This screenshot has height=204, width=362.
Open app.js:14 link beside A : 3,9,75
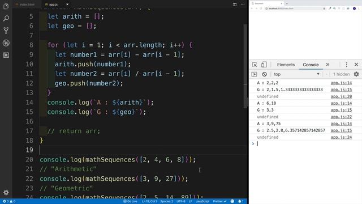click(341, 124)
